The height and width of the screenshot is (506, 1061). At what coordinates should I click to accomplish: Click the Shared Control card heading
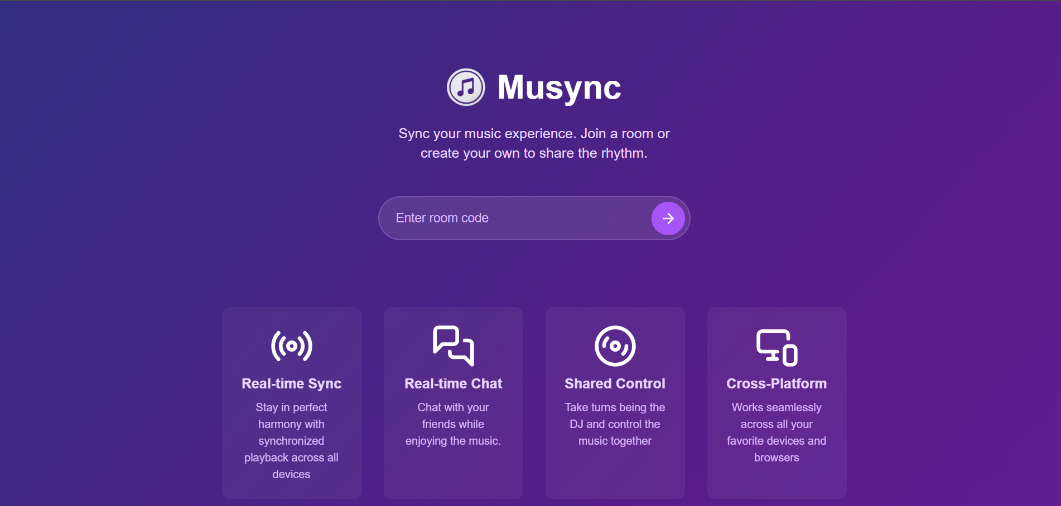pyautogui.click(x=615, y=383)
